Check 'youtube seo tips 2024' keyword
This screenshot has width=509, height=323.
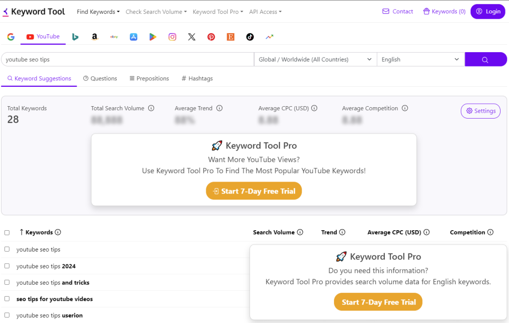[7, 265]
